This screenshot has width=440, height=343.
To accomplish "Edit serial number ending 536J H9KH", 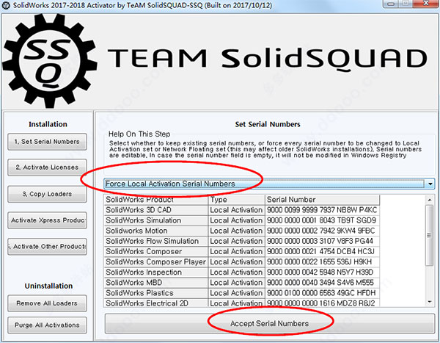I will (322, 262).
